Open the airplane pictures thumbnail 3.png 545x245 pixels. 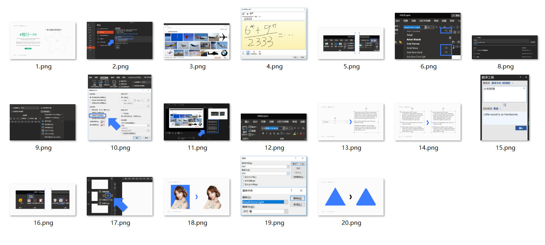pyautogui.click(x=197, y=40)
